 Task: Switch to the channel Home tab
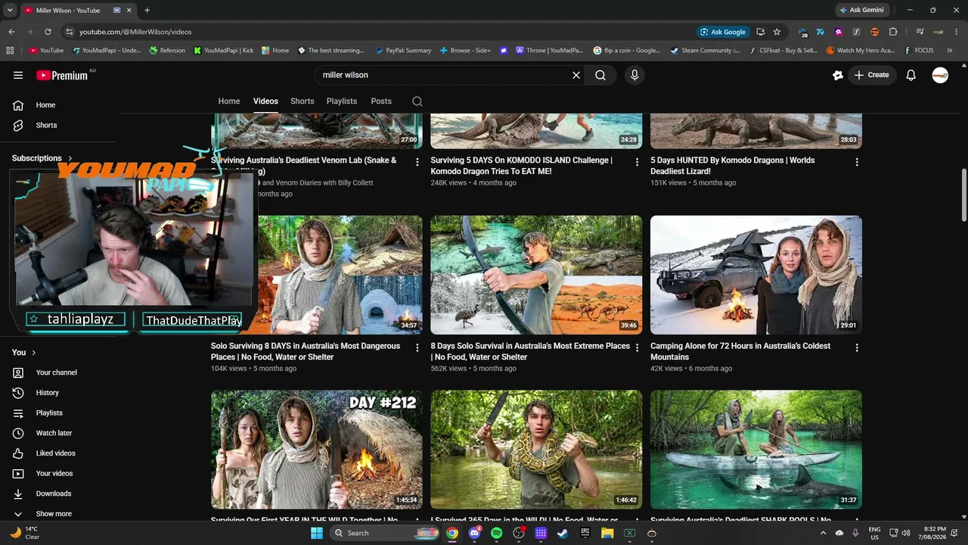tap(229, 101)
